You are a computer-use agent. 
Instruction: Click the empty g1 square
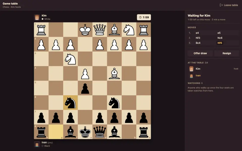click(x=56, y=30)
